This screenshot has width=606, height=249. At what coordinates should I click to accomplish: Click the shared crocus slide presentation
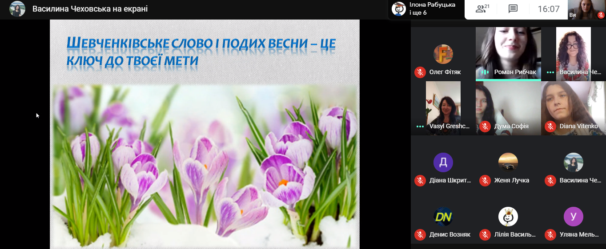205,134
